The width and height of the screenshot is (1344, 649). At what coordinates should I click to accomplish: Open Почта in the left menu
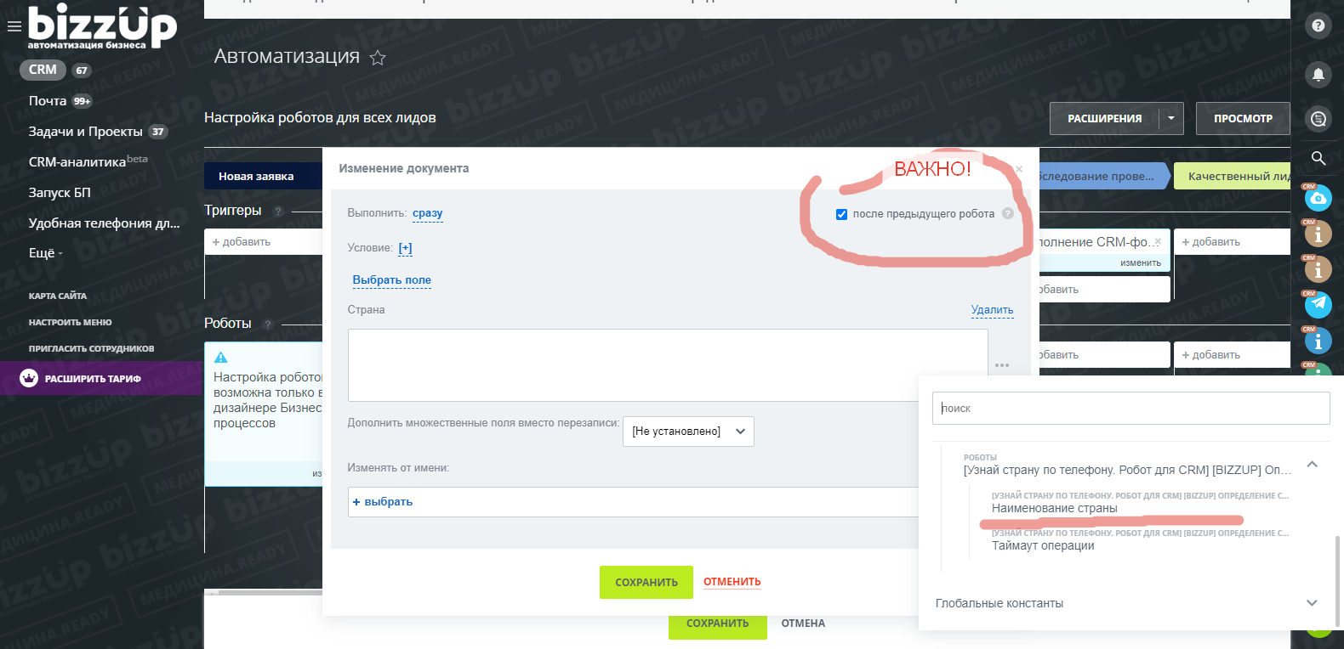pyautogui.click(x=48, y=101)
